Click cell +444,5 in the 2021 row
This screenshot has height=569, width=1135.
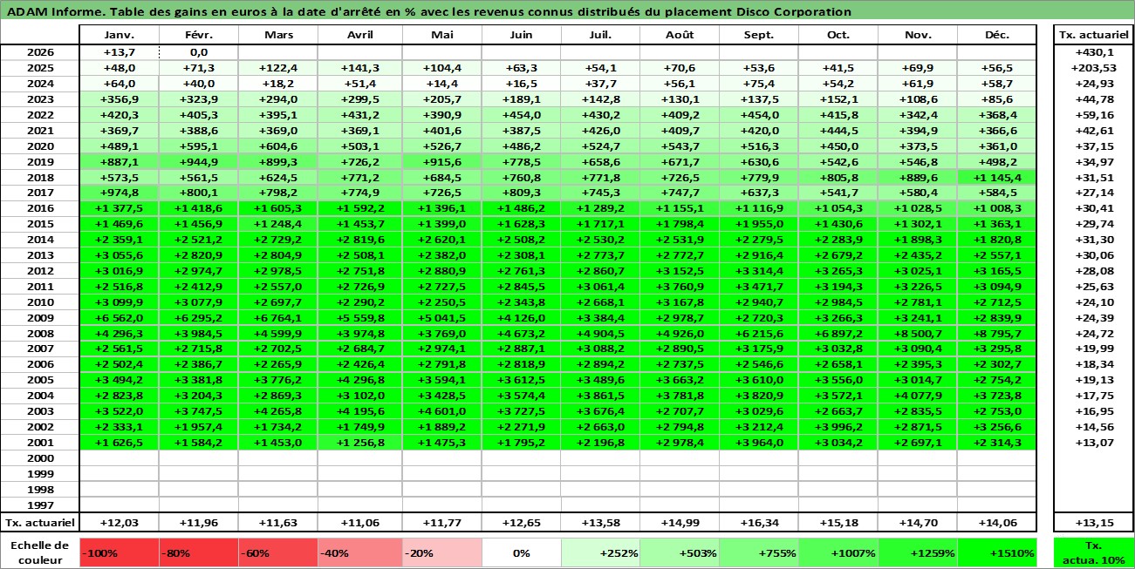(x=838, y=131)
